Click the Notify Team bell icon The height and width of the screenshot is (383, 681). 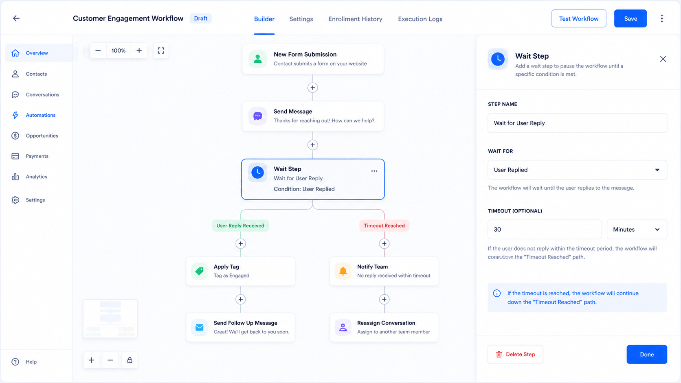tap(343, 271)
